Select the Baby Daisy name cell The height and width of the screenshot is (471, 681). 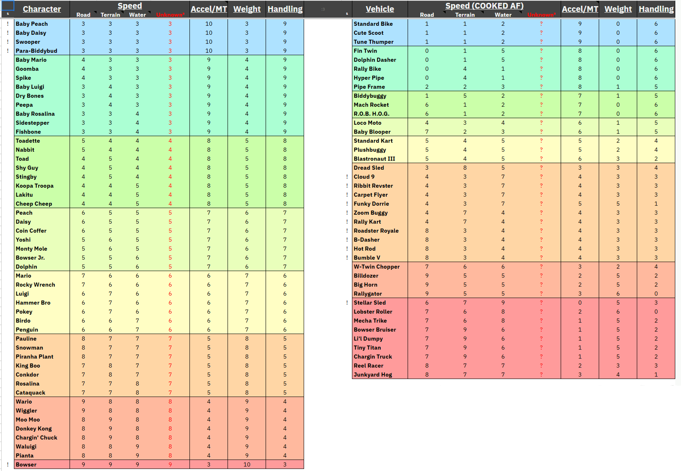(x=42, y=33)
